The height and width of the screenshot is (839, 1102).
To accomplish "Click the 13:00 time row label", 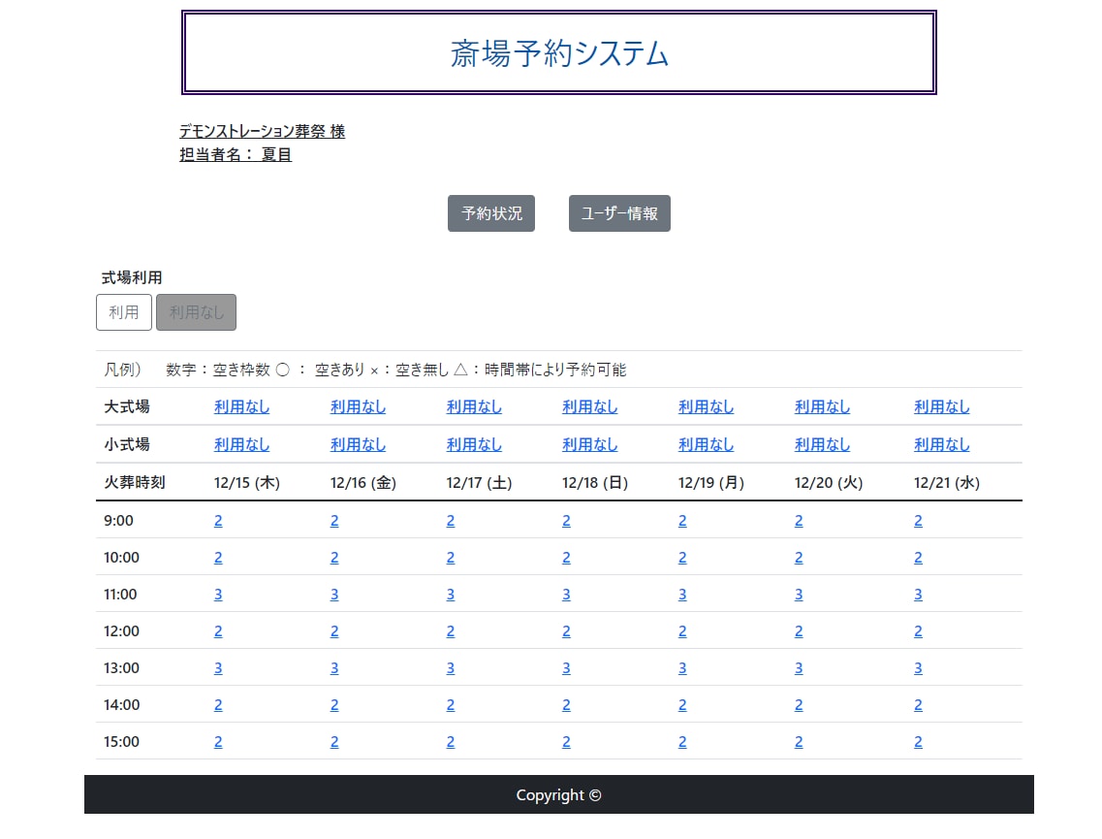I will coord(121,668).
